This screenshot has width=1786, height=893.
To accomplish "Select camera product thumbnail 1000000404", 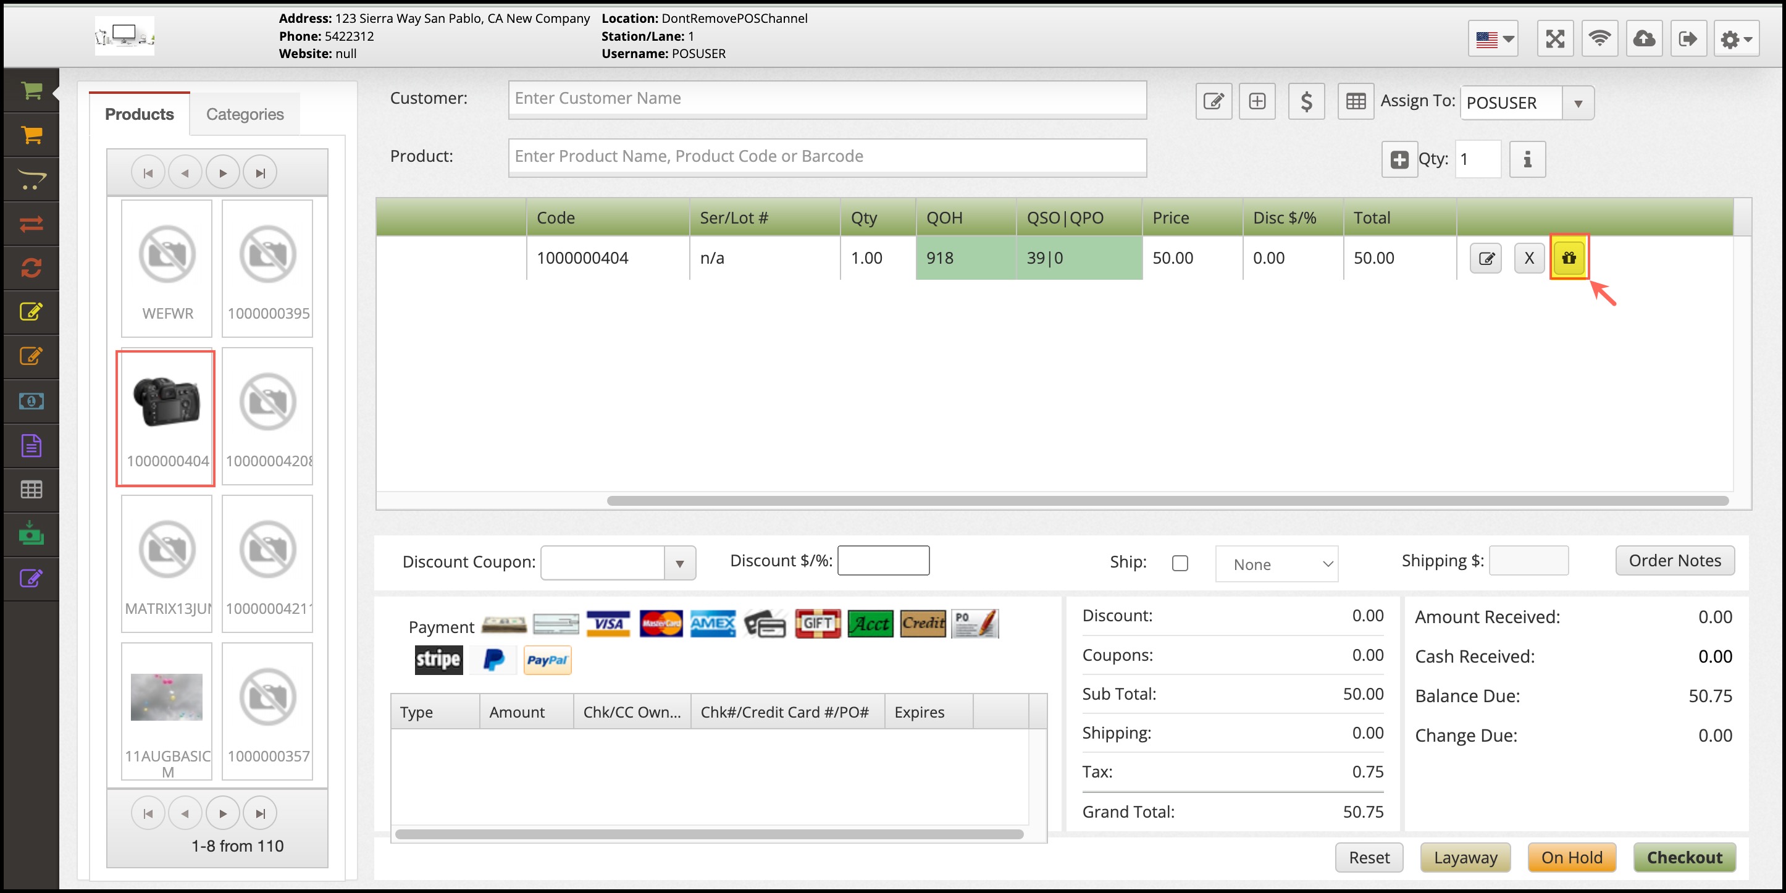I will [x=166, y=417].
